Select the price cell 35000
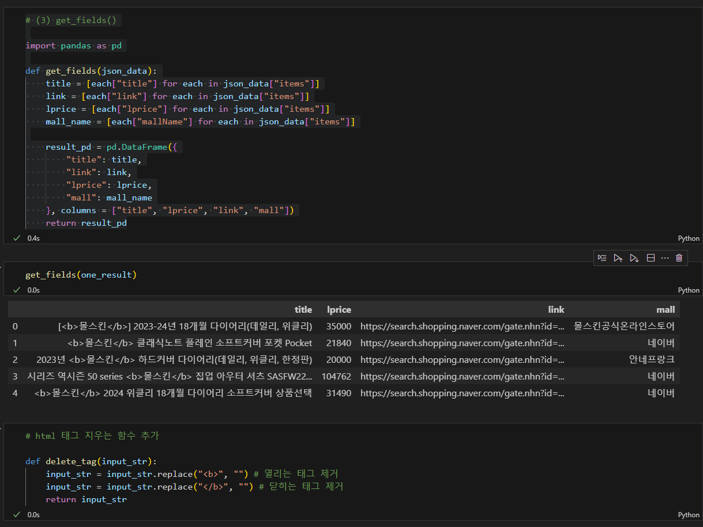Screen dimensions: 703x527 pos(339,326)
